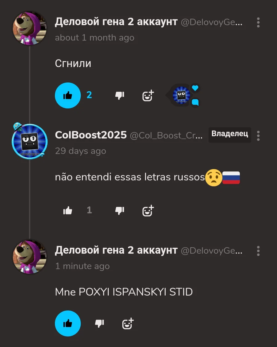Open the Деловой гена avatar on the top comment
The image size is (277, 347).
click(30, 28)
